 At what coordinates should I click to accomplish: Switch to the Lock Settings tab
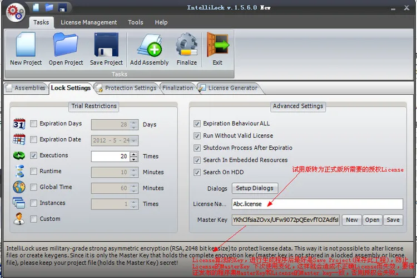click(71, 88)
